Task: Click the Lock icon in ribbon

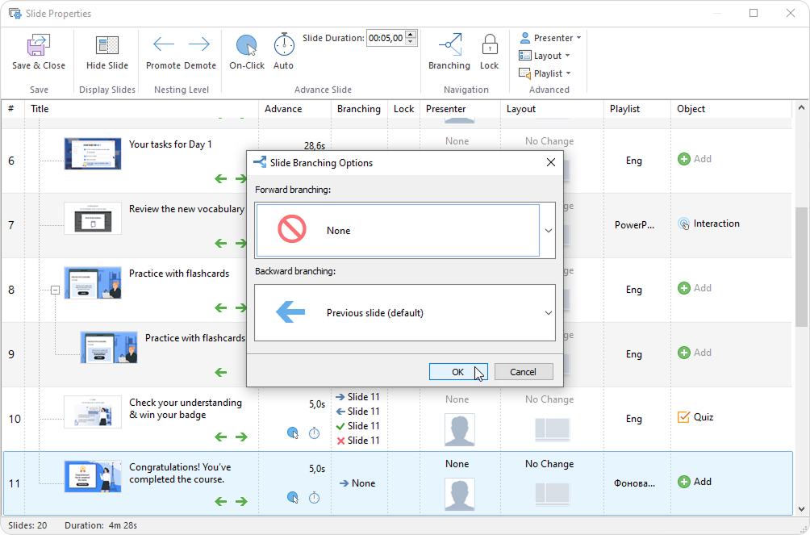Action: pyautogui.click(x=489, y=46)
